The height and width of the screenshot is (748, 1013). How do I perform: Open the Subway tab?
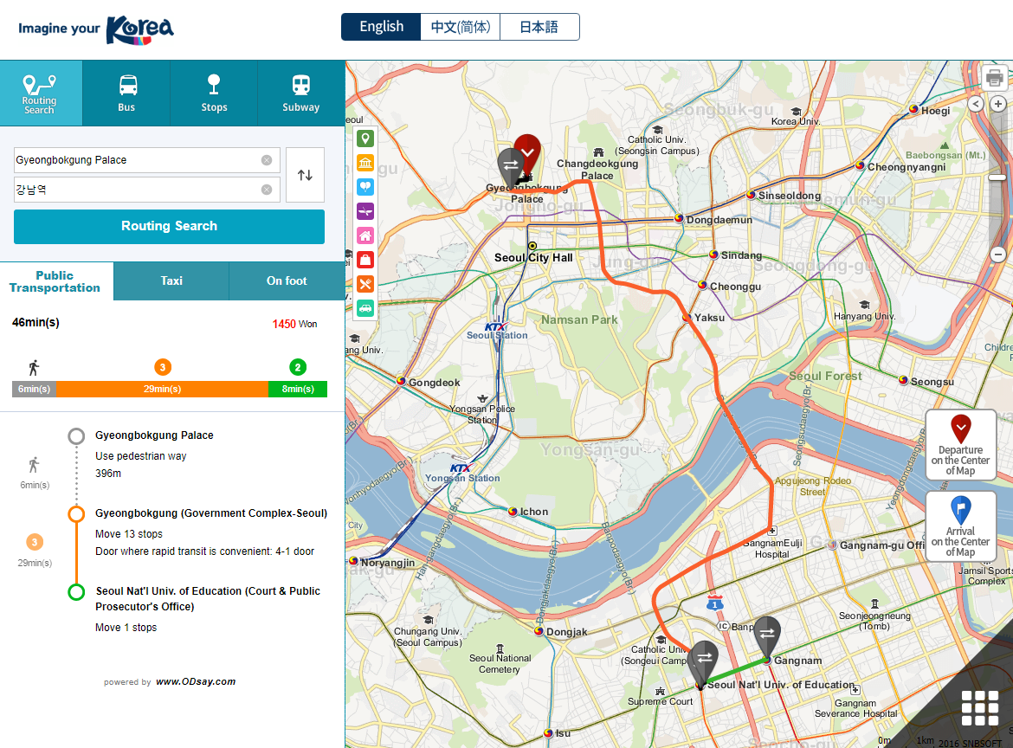click(x=301, y=93)
